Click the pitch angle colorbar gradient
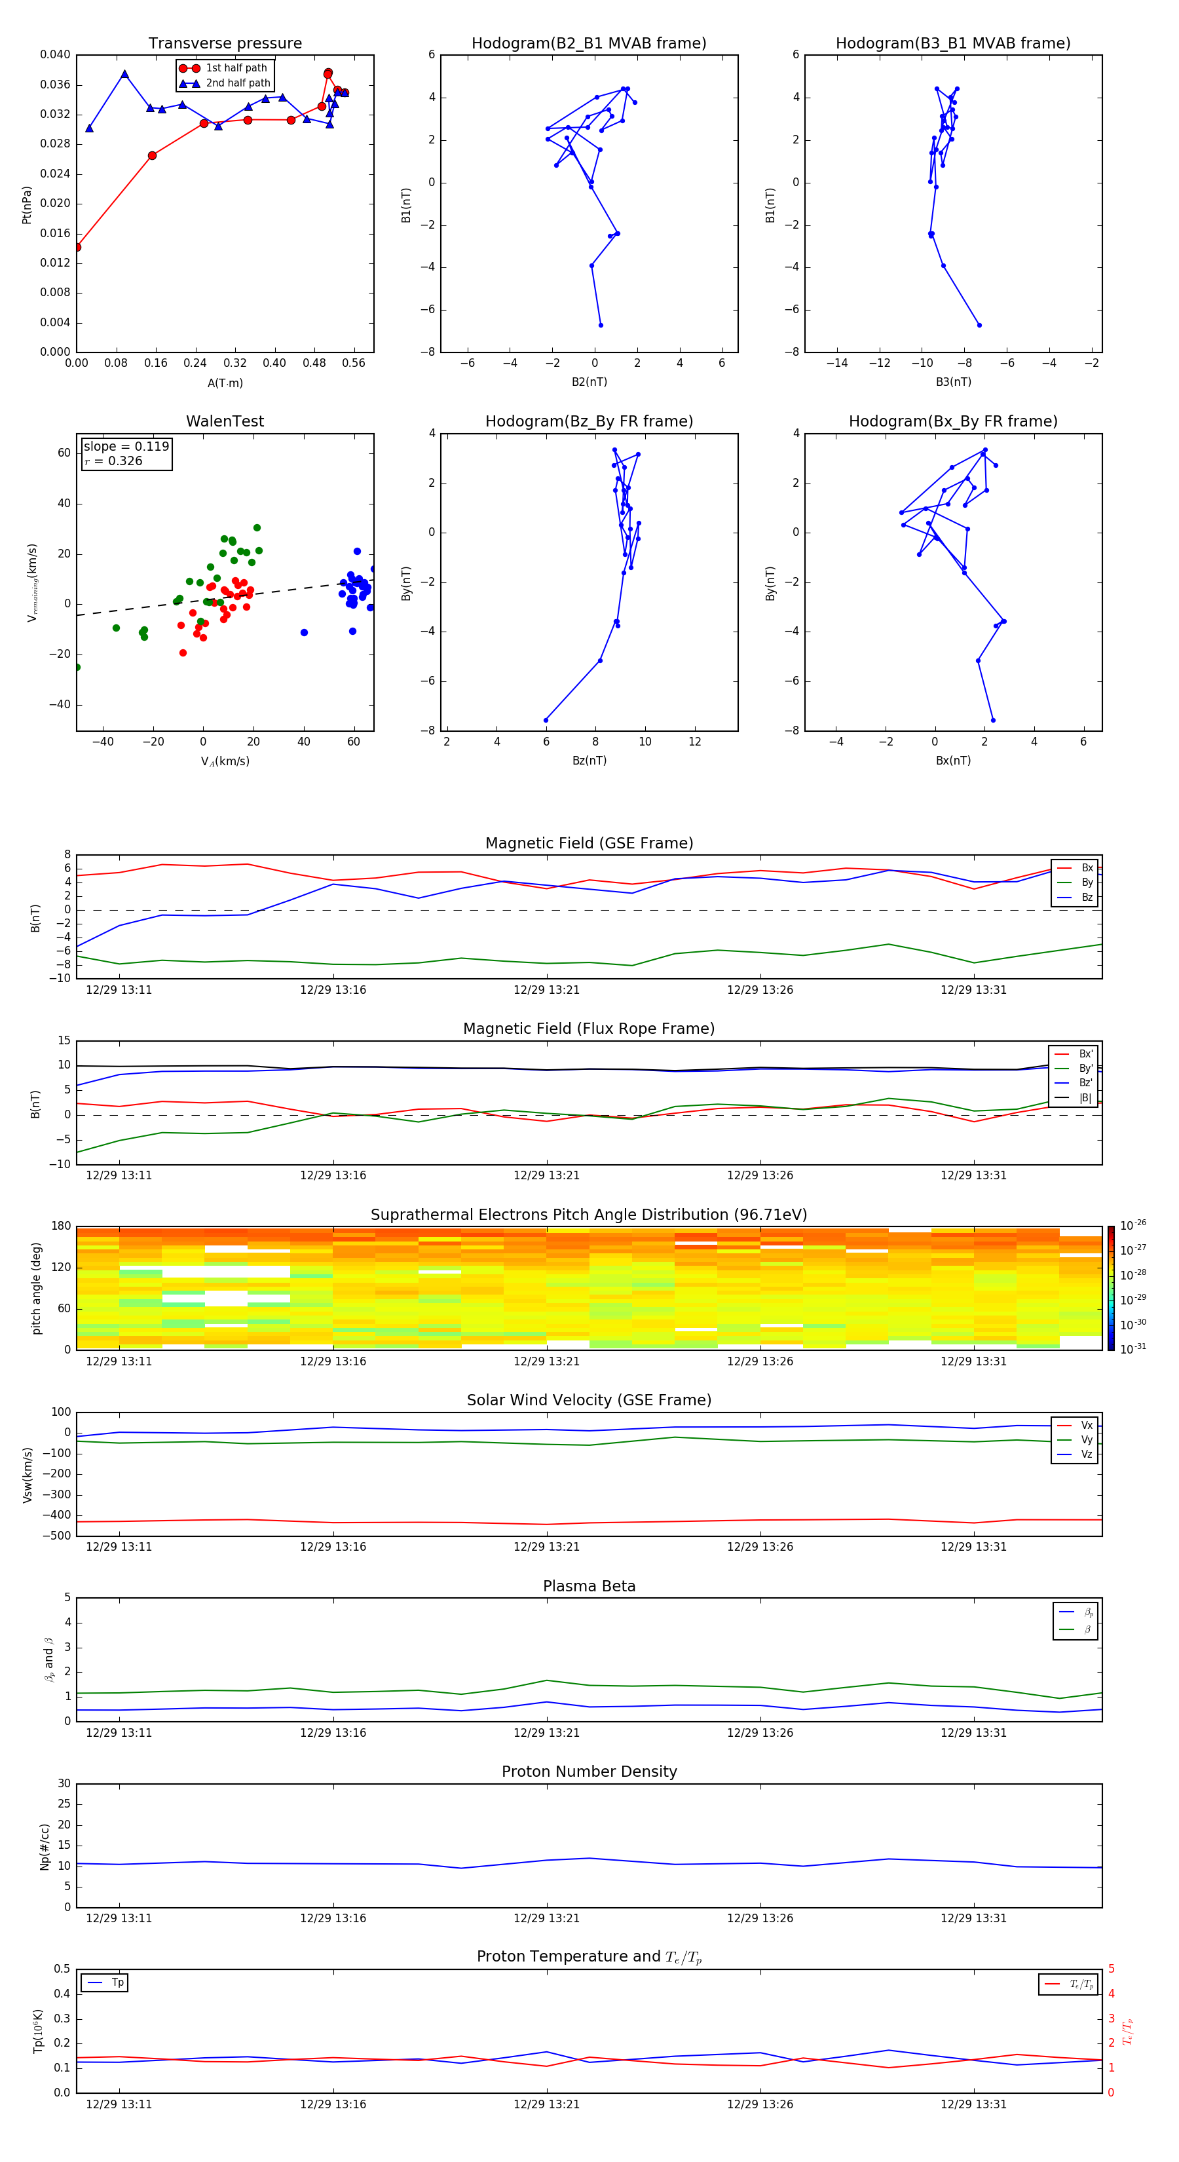1179x2162 pixels. coord(1111,1288)
